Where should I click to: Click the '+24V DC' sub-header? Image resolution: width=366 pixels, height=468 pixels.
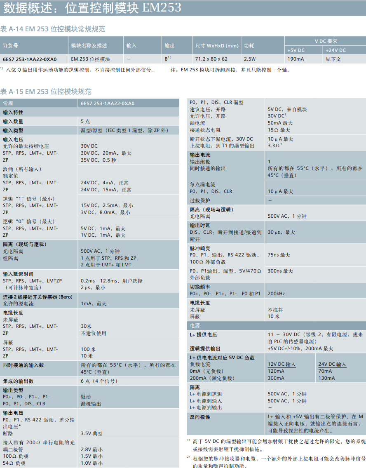pyautogui.click(x=335, y=50)
